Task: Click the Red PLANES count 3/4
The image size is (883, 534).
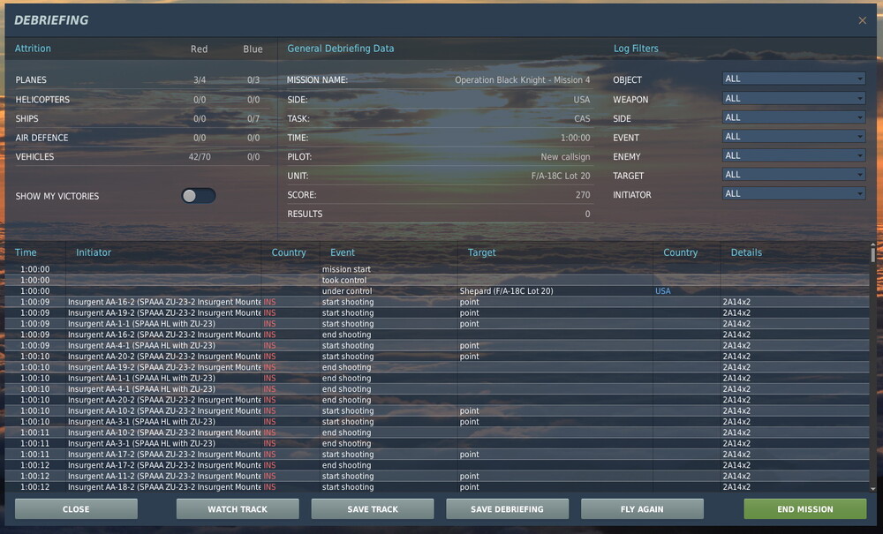Action: coord(200,80)
